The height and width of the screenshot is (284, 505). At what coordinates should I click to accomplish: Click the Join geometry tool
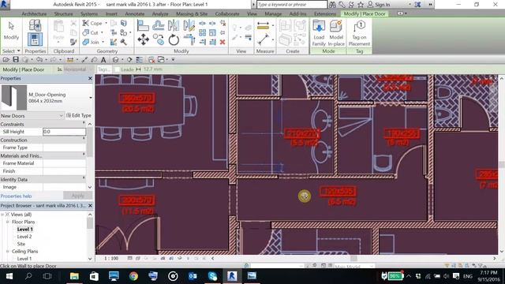[x=92, y=42]
